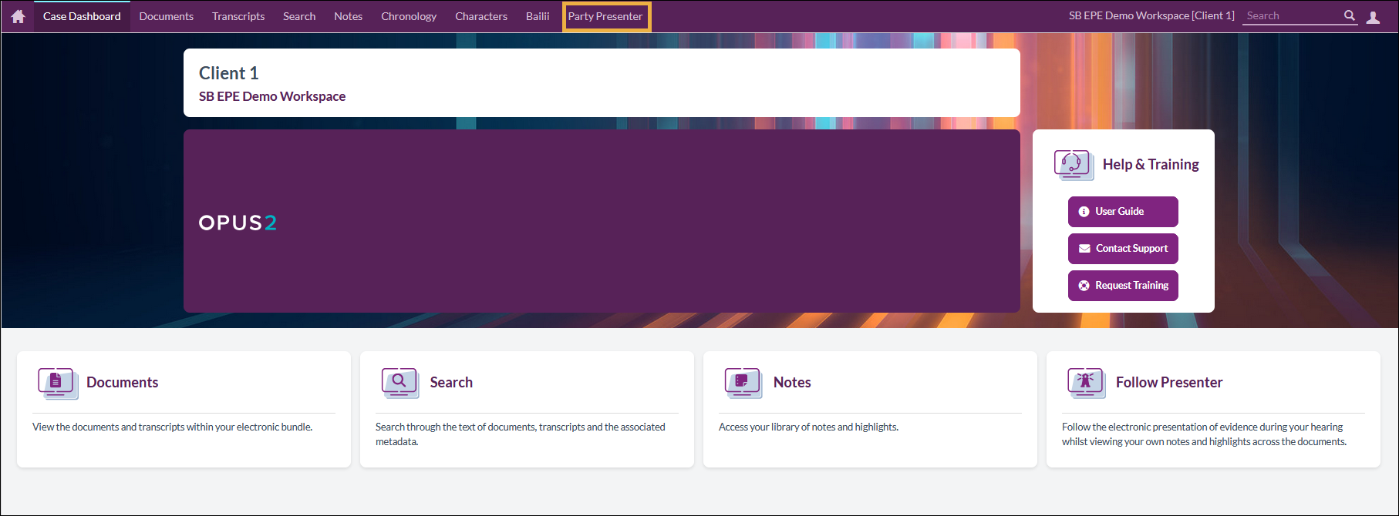Click the User Guide button
The width and height of the screenshot is (1399, 516).
(x=1123, y=212)
